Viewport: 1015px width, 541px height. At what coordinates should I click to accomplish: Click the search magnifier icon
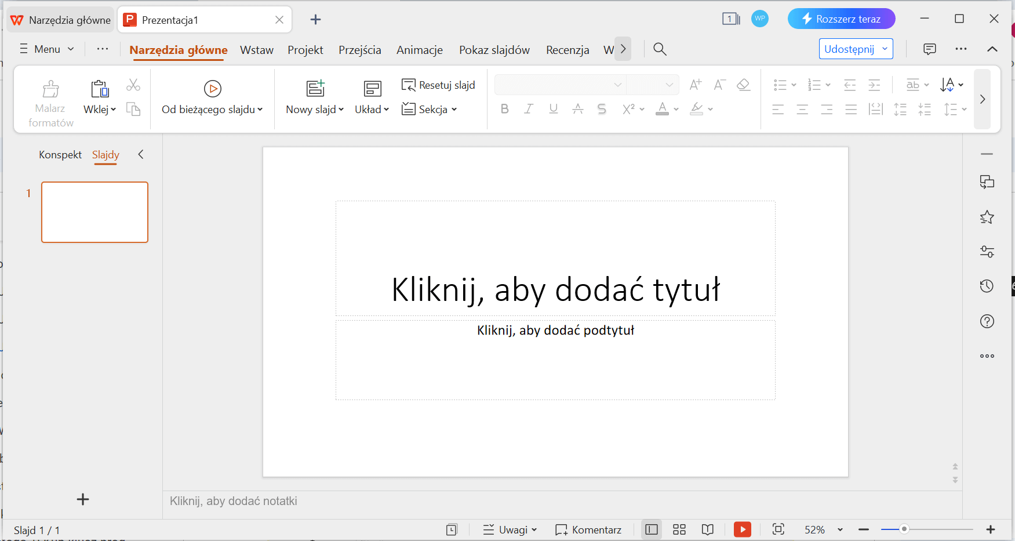[660, 49]
